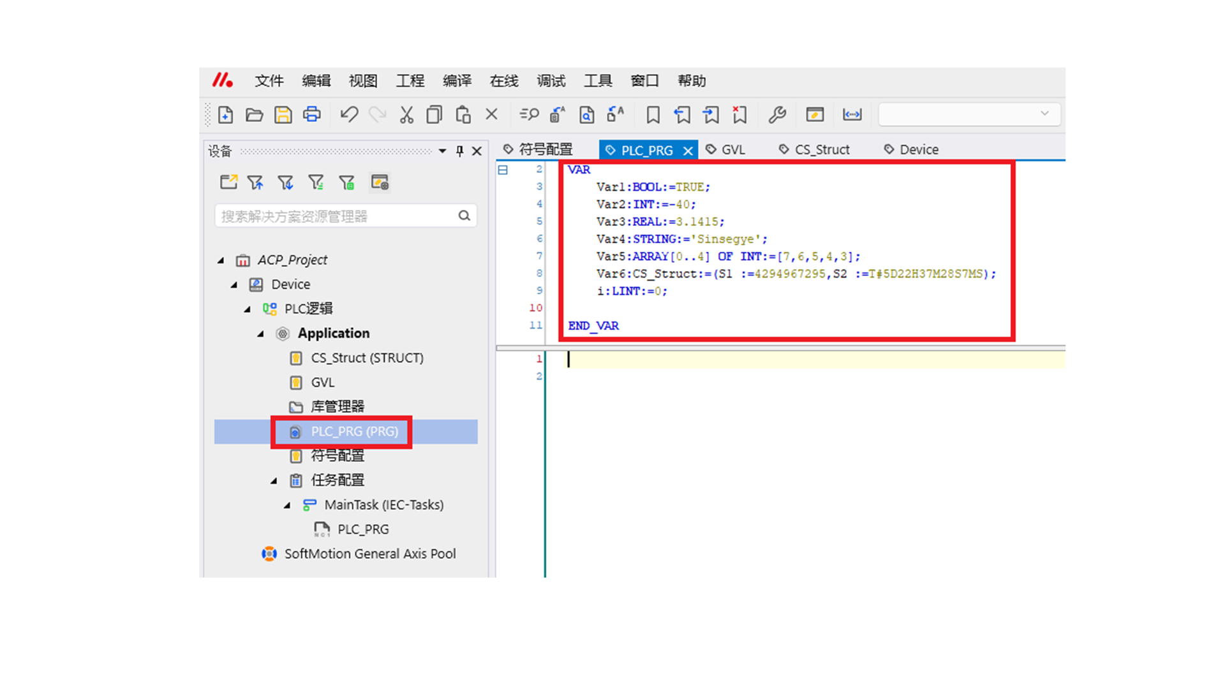Switch to the CS_Struct tab

pyautogui.click(x=821, y=150)
